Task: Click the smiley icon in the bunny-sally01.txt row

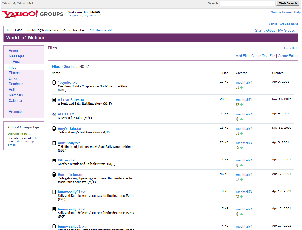Action: point(237,197)
